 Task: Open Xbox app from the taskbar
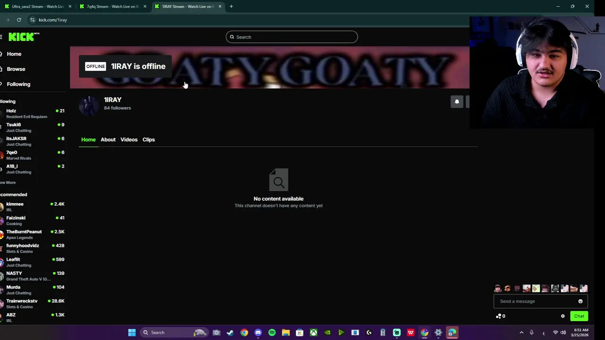click(x=313, y=332)
